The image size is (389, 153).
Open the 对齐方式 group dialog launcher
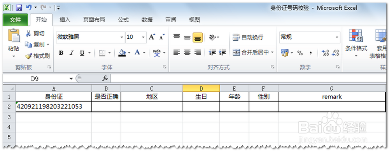click(x=273, y=67)
